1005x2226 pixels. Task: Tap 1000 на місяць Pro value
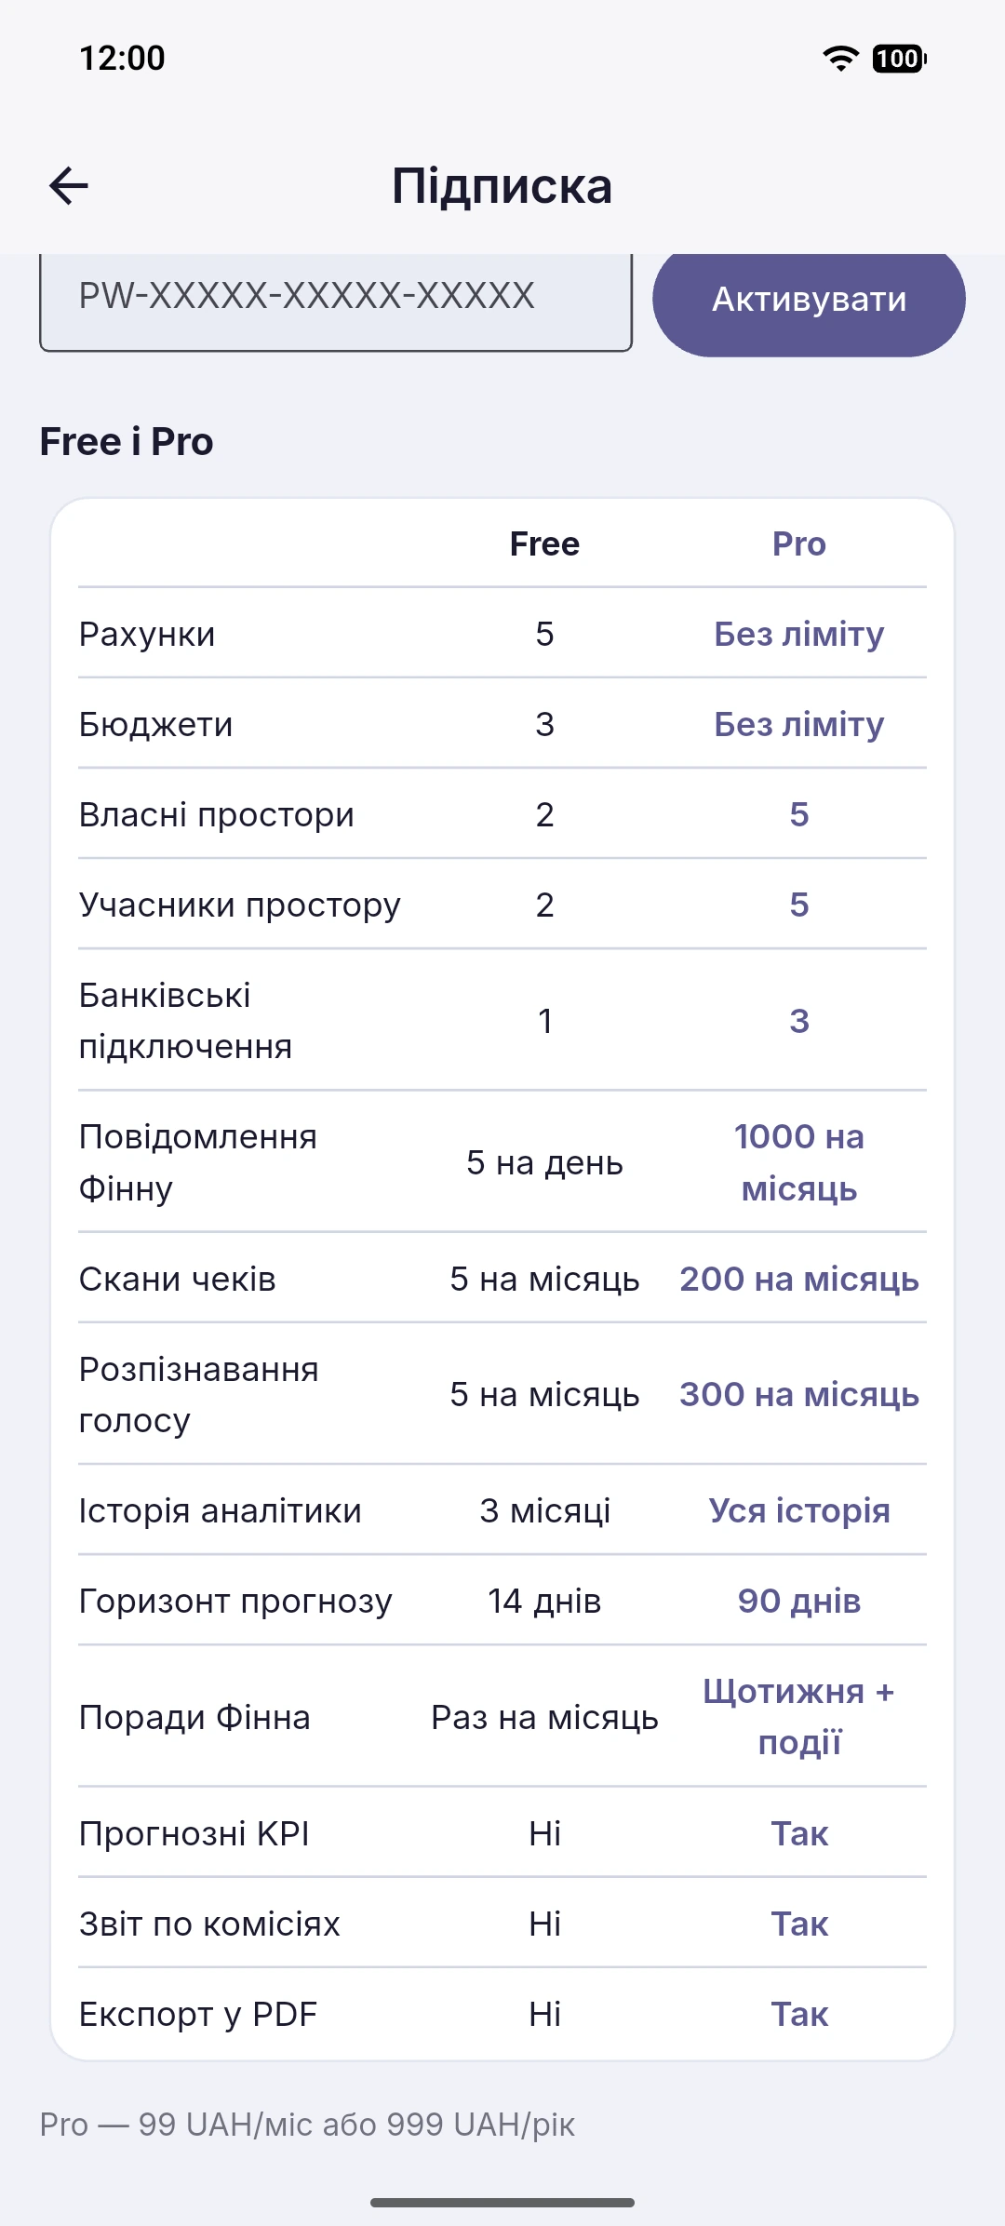coord(798,1162)
